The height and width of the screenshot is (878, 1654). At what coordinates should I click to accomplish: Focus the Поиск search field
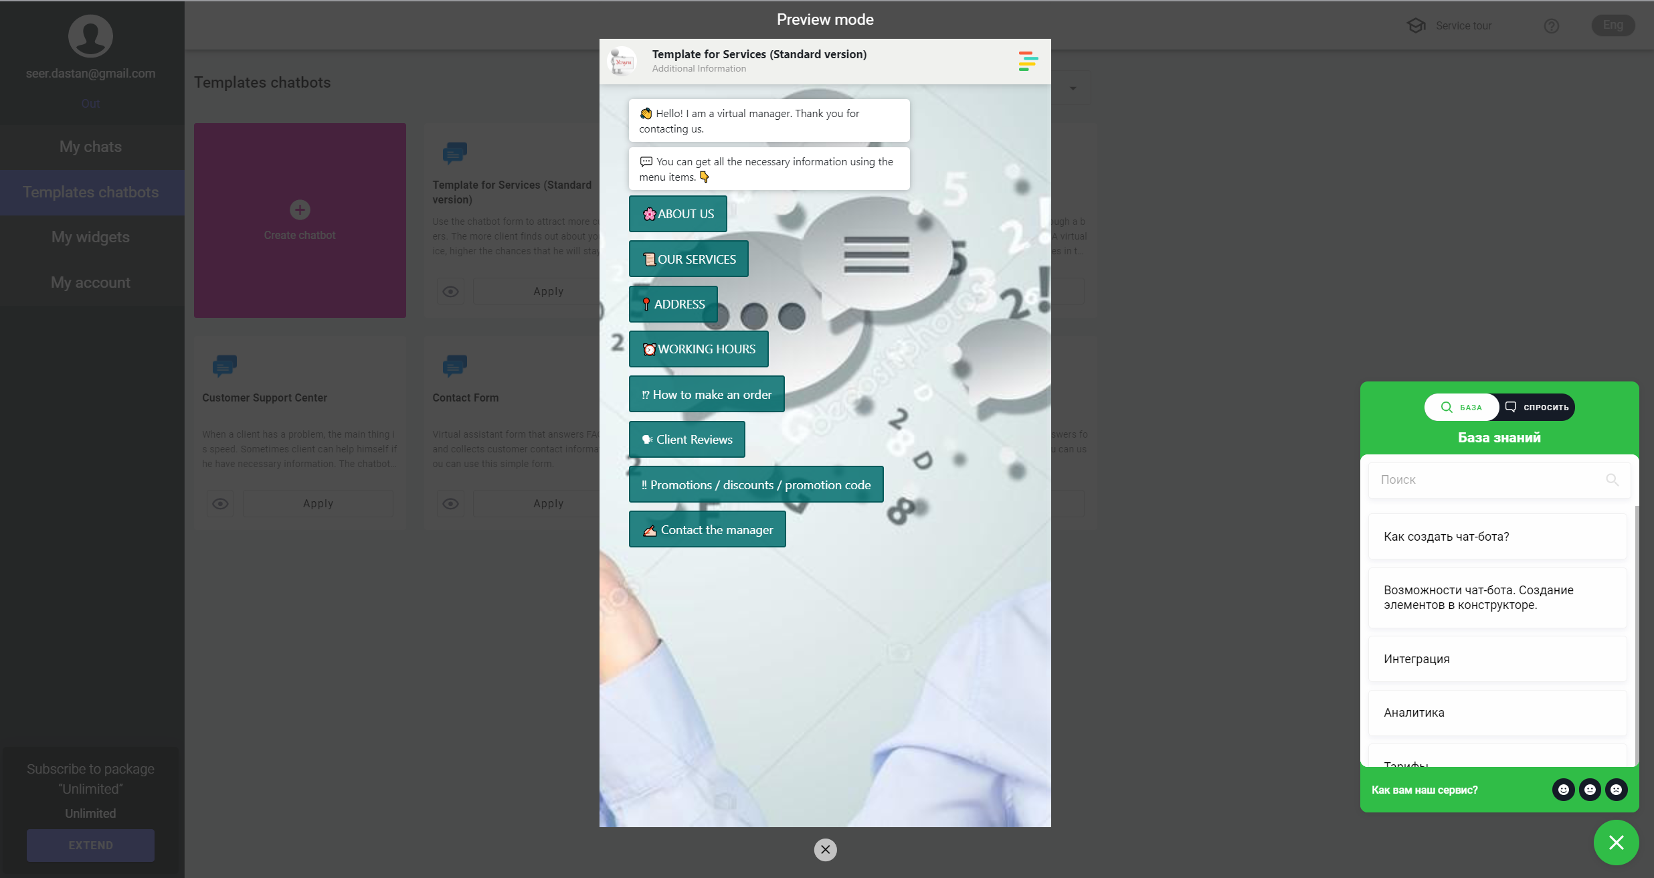coord(1499,480)
